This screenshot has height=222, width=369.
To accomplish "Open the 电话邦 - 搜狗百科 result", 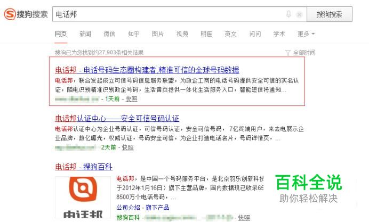I will [84, 167].
